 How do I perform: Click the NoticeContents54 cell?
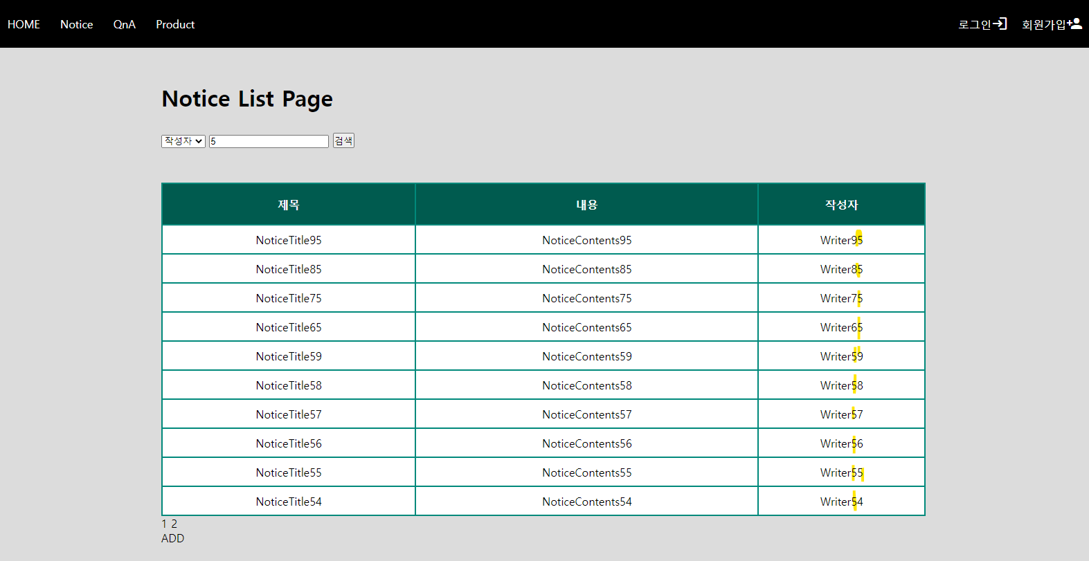587,502
